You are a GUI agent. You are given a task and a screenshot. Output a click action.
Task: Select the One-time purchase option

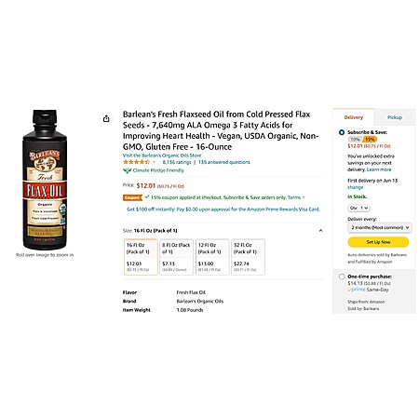click(x=342, y=277)
